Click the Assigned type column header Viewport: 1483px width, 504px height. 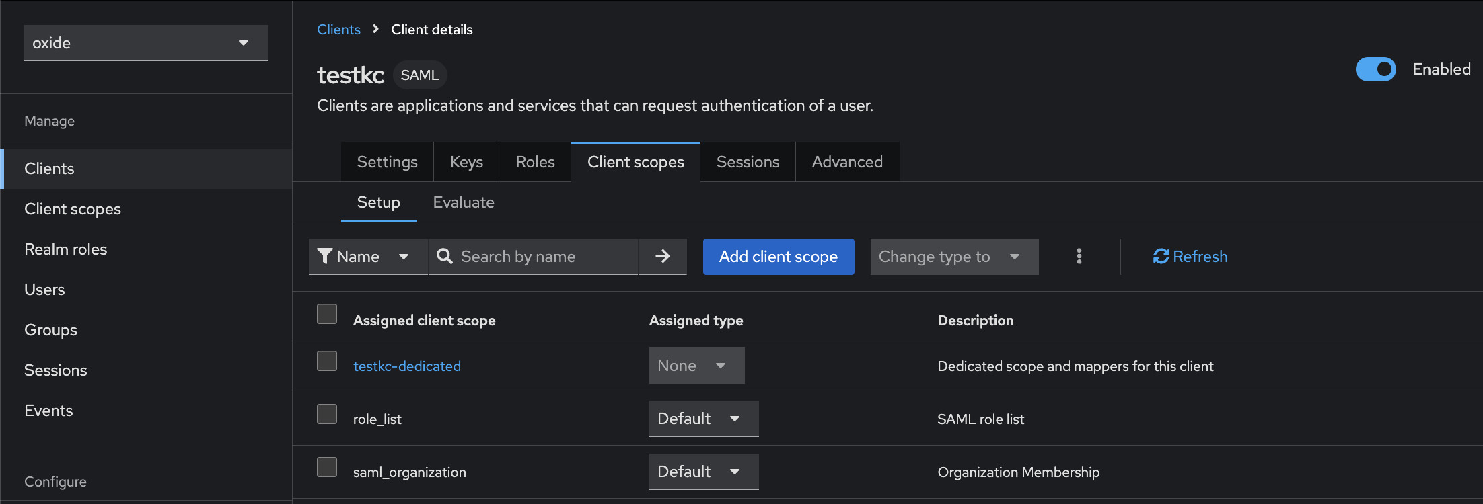(696, 321)
